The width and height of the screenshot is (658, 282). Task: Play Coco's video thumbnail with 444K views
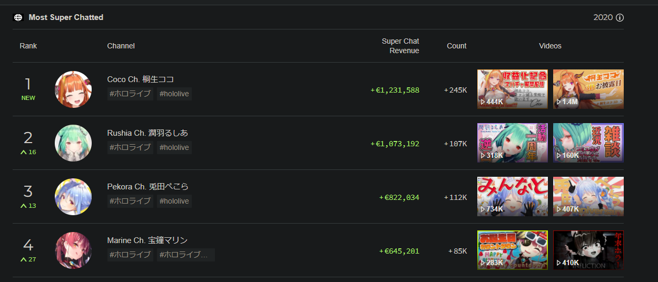(513, 89)
